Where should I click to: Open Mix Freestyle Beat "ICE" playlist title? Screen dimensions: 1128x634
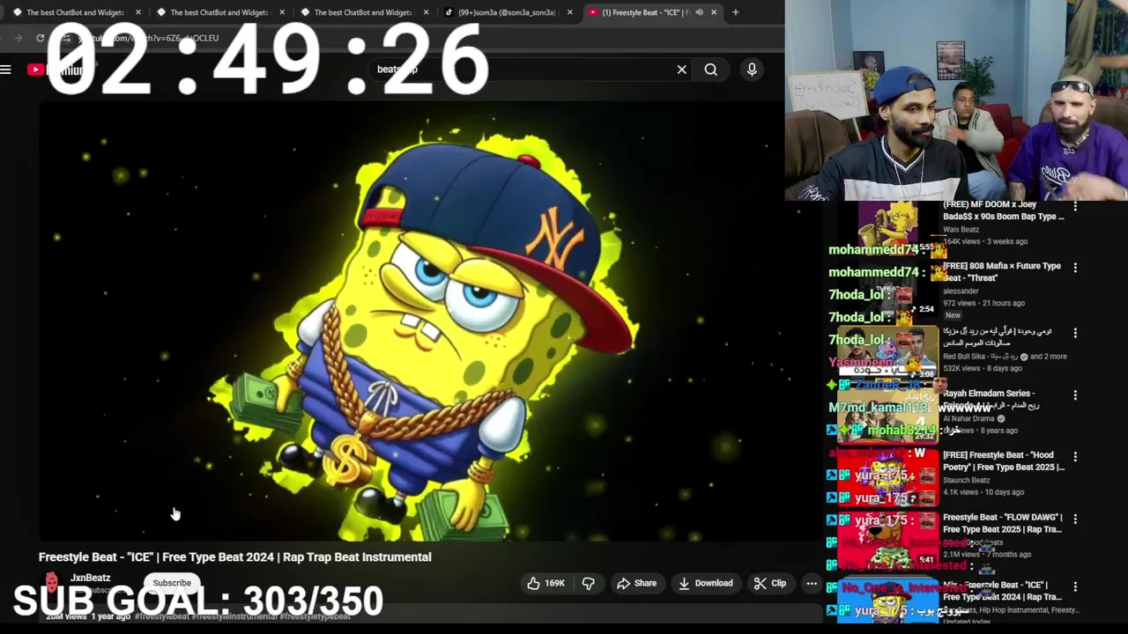[1003, 591]
